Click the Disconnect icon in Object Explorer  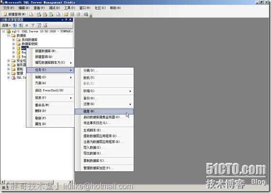point(21,25)
